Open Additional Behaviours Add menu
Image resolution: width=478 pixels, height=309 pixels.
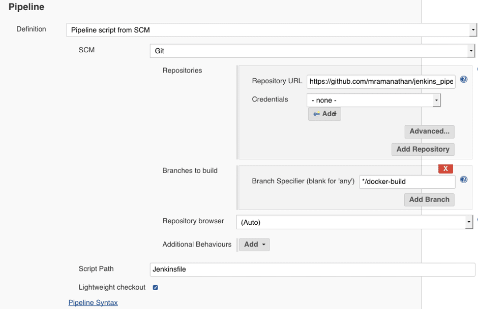(x=254, y=245)
